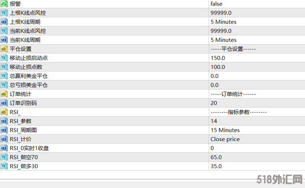Viewport: 305px width, 188px height.
Task: Click the icon beside RSI_做空70
Action: point(4,157)
